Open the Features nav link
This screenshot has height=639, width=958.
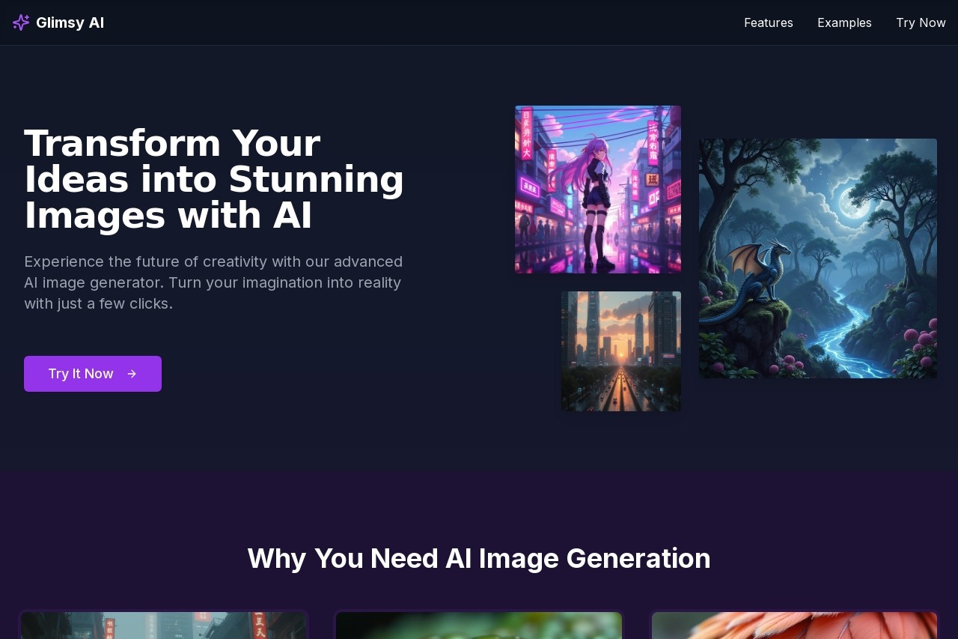(x=769, y=22)
